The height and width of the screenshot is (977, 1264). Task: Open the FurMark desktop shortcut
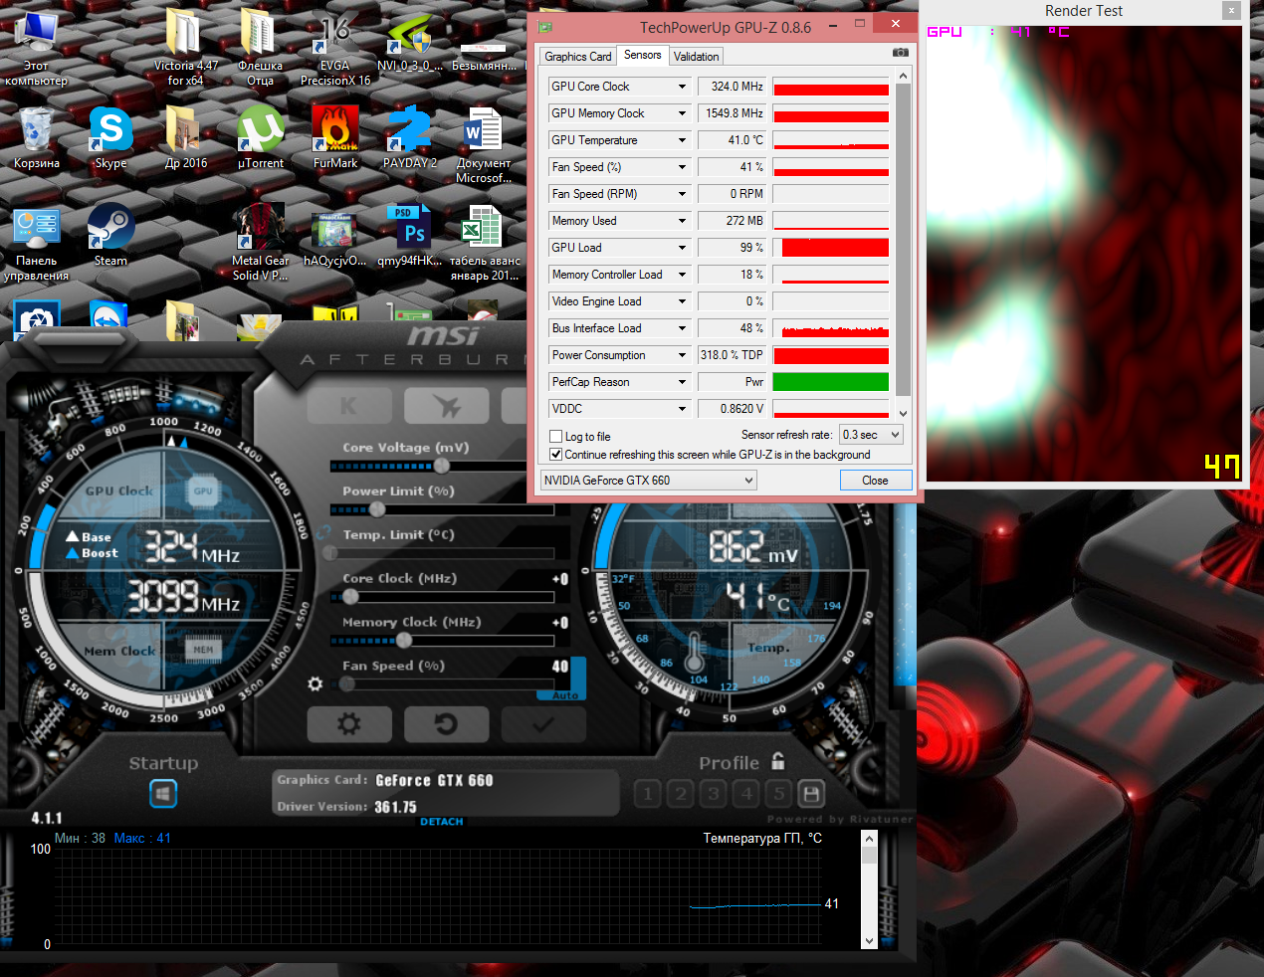[x=335, y=138]
